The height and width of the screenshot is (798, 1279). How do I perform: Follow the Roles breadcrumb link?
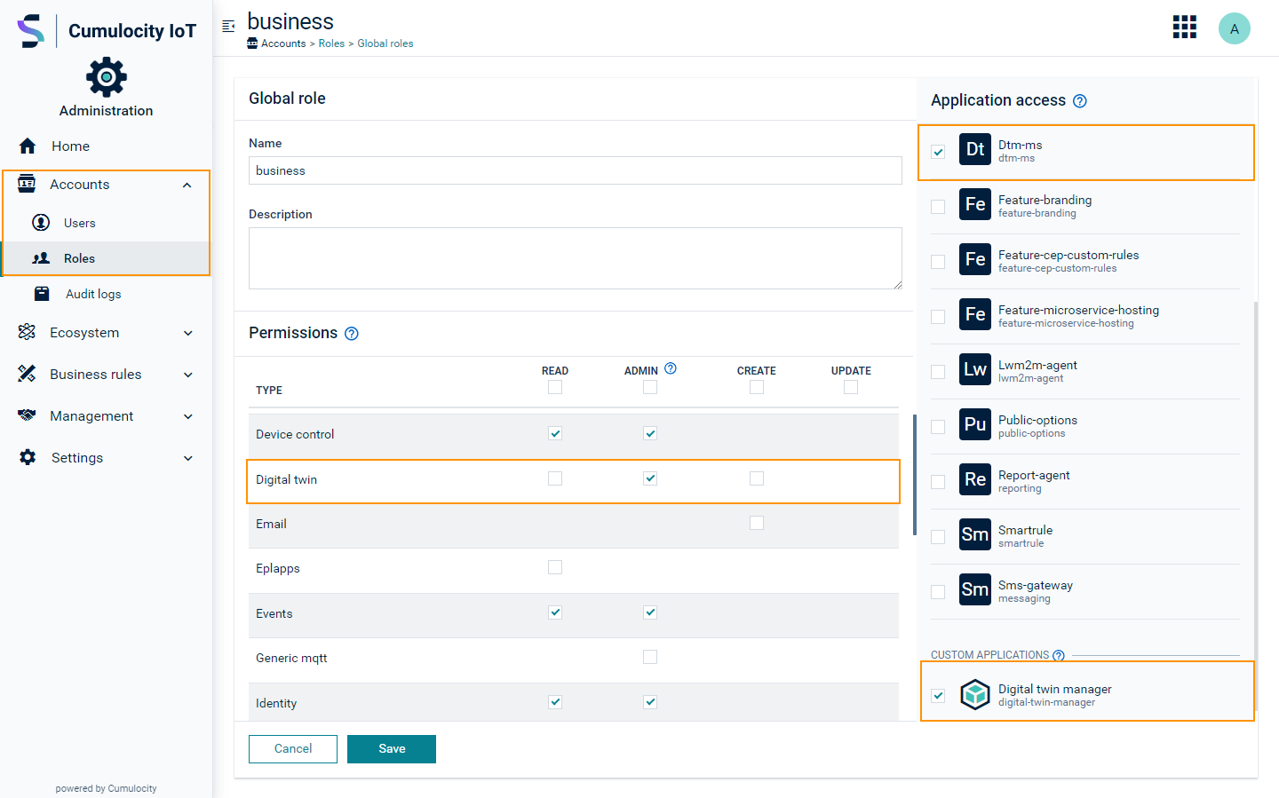pyautogui.click(x=331, y=43)
